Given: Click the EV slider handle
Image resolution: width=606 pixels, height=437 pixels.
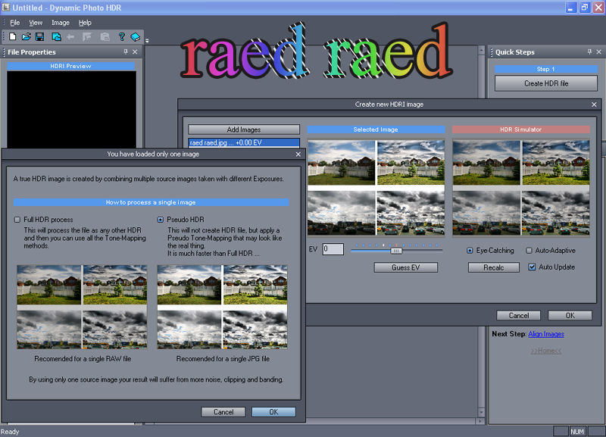Looking at the screenshot, I should pos(396,251).
